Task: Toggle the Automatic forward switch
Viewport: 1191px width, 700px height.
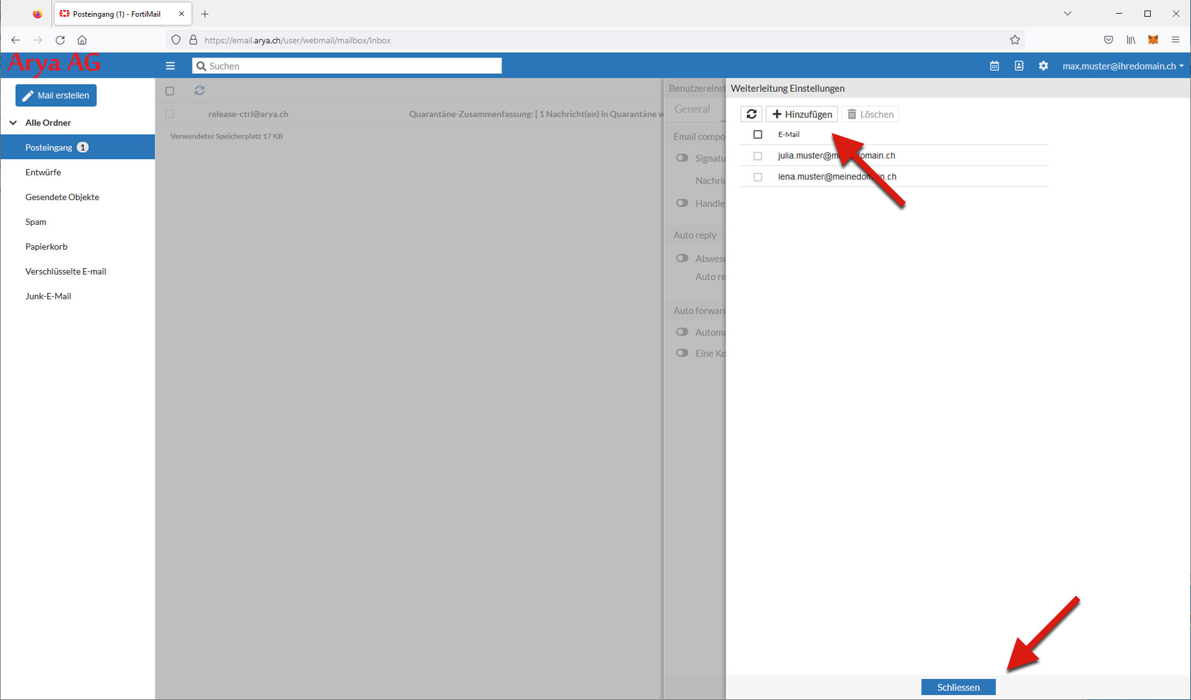Action: pos(682,332)
